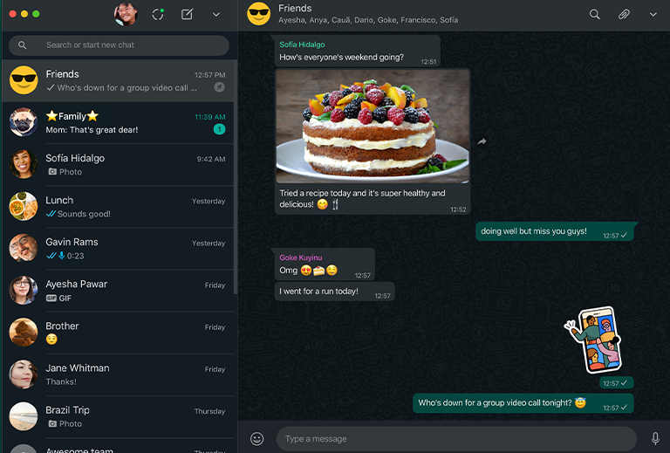Open sidebar menu chevron beside compose icon
The width and height of the screenshot is (670, 453).
[x=216, y=15]
